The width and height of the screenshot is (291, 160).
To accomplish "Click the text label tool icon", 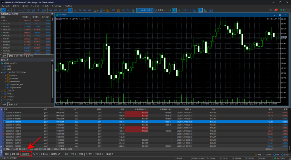I will coord(38,10).
